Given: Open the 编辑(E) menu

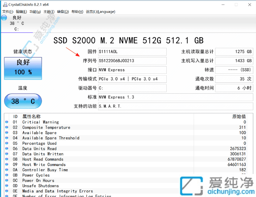Looking at the screenshot, I should (x=21, y=12).
